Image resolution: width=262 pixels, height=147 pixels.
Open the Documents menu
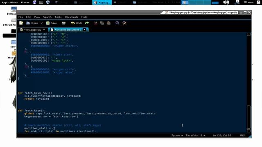[x=71, y=17]
